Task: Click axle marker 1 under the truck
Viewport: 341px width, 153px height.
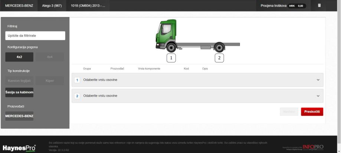Action: coord(171,58)
